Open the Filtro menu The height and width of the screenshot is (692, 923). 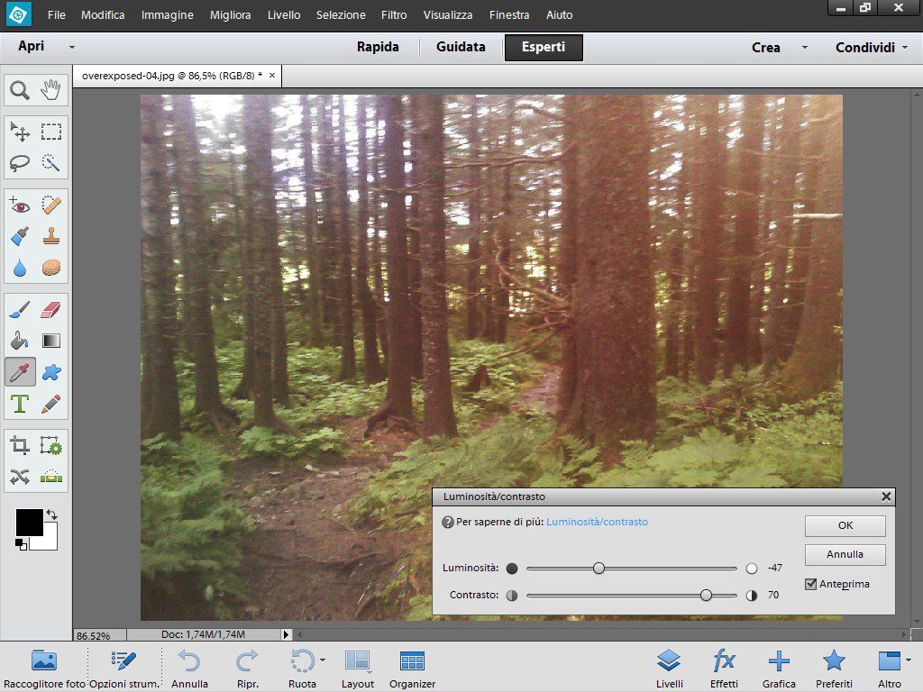393,15
